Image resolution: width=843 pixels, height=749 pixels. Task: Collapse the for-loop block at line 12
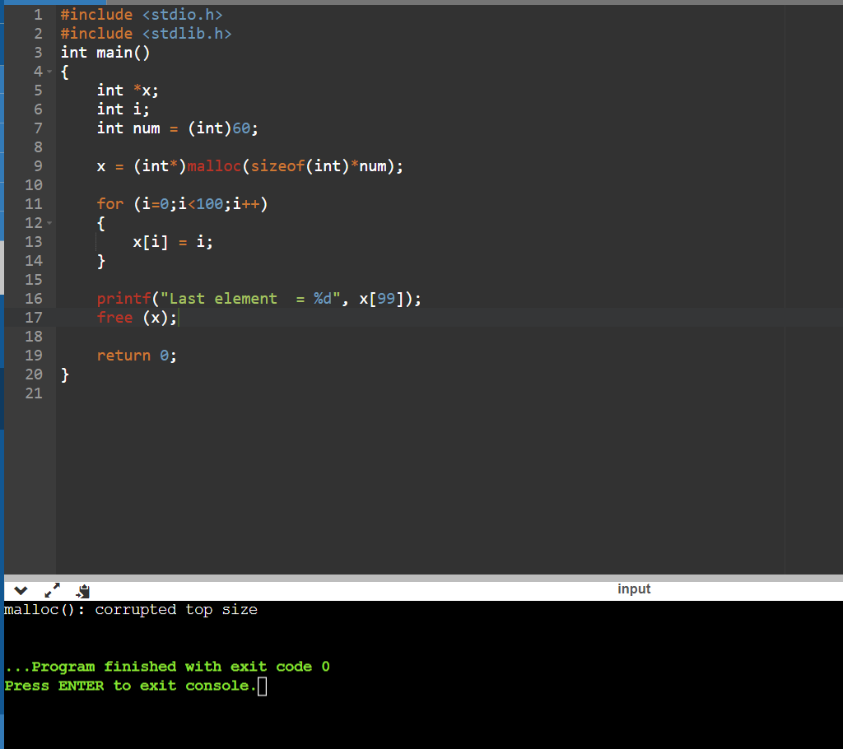[x=49, y=222]
